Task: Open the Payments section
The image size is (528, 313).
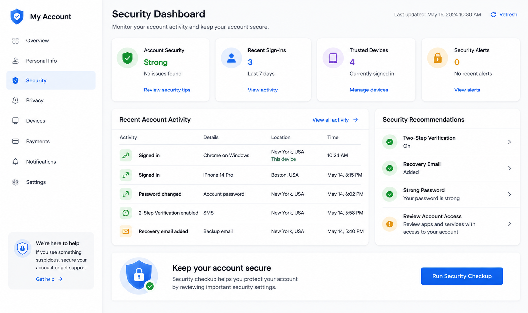Action: point(51,141)
